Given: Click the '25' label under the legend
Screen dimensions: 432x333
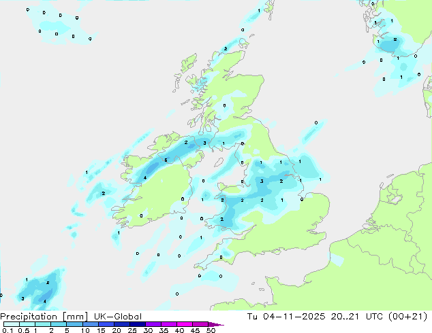Looking at the screenshot, I should 132,330.
